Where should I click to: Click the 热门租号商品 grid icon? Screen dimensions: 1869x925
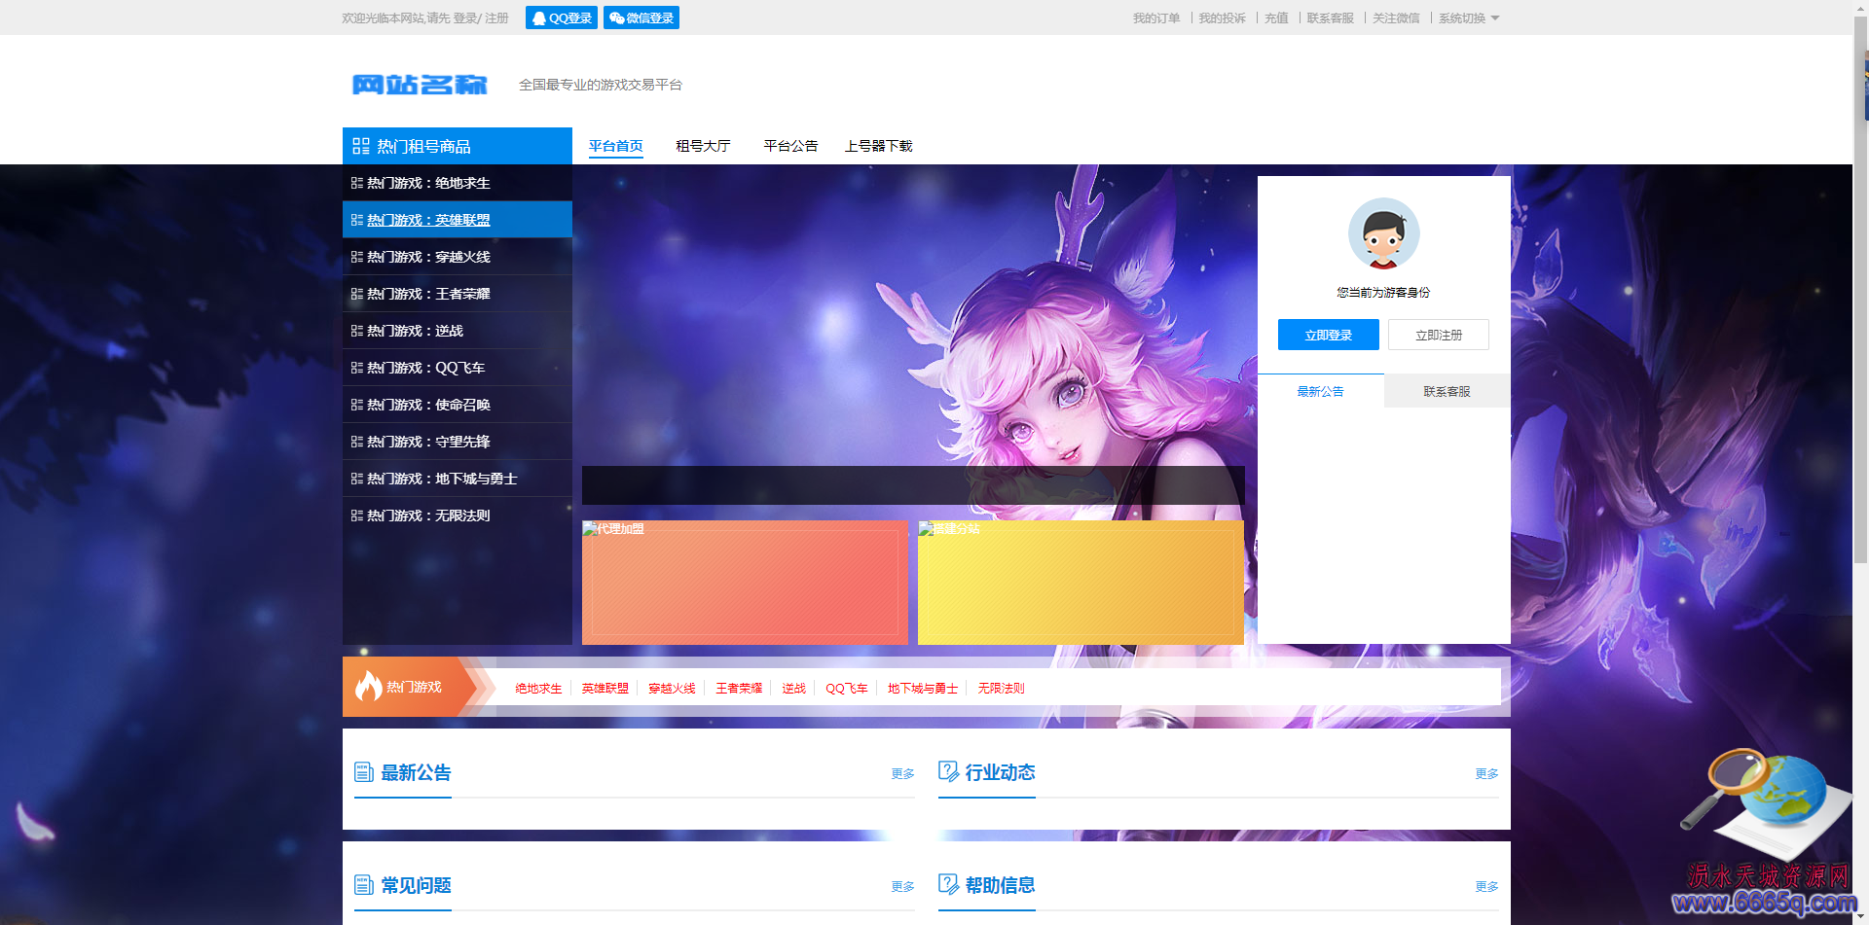pyautogui.click(x=361, y=146)
